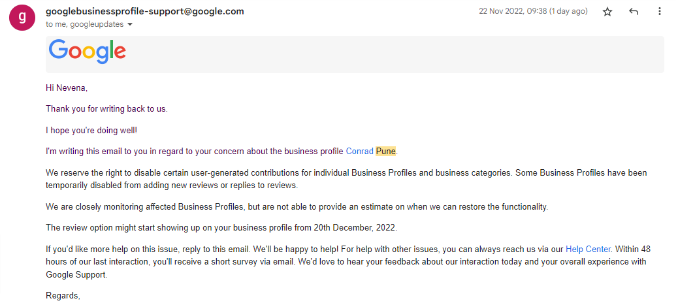
Task: Click the sender's pink 'g' avatar
Action: [22, 18]
